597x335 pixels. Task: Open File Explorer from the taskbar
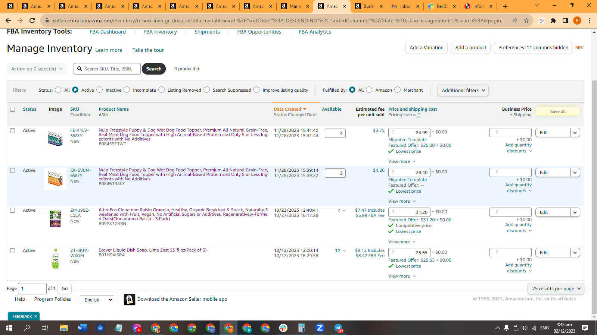tap(64, 328)
